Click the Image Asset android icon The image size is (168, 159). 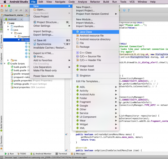[x=78, y=66]
